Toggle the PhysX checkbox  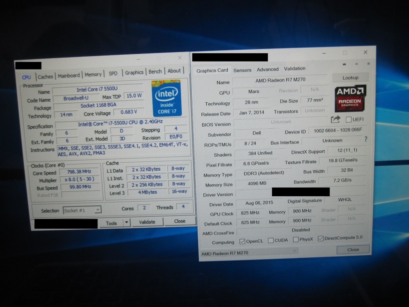pos(296,240)
